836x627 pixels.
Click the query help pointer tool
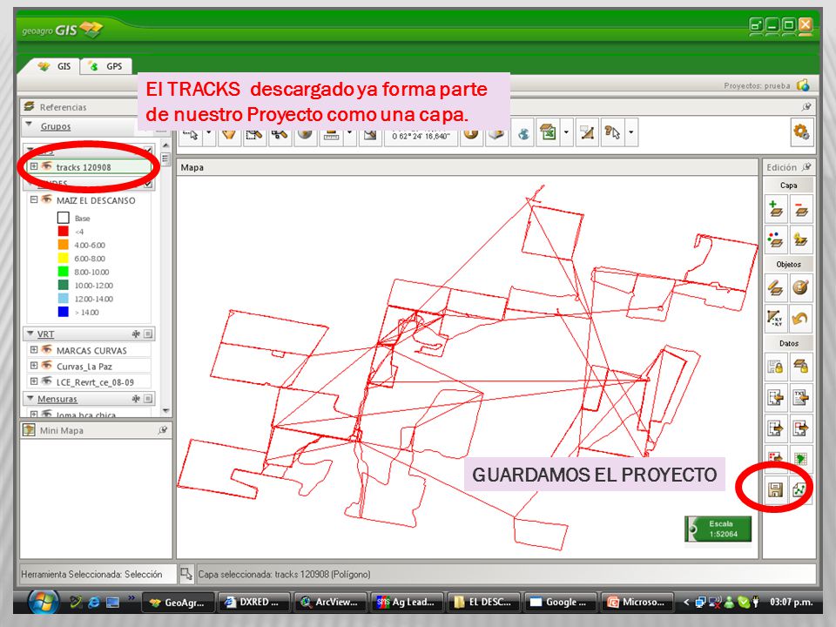612,132
